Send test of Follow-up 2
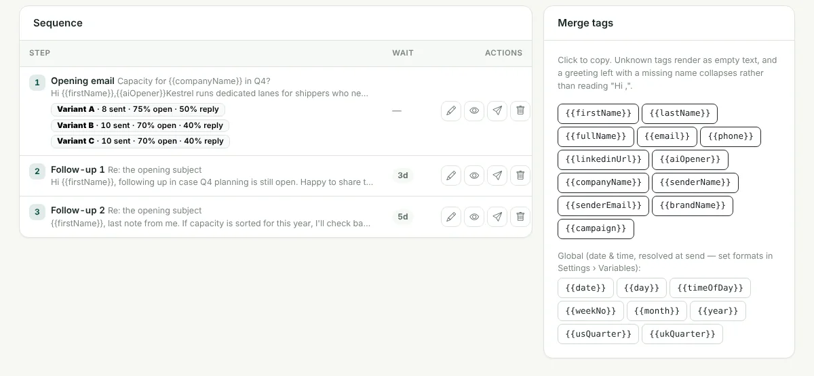Image resolution: width=814 pixels, height=376 pixels. pyautogui.click(x=497, y=217)
